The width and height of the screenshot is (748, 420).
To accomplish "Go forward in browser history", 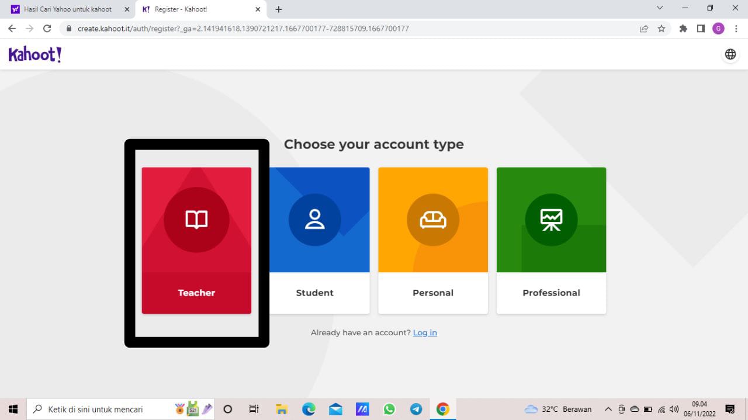I will [x=30, y=28].
